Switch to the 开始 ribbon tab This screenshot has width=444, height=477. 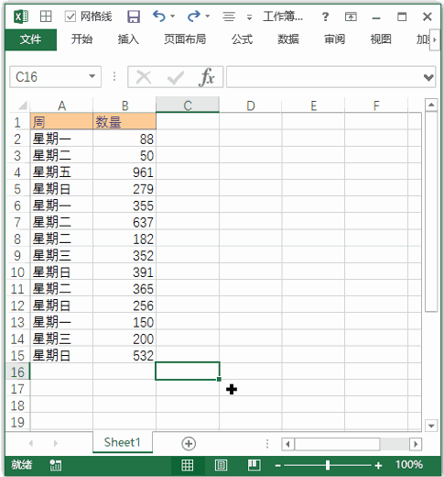pos(81,39)
